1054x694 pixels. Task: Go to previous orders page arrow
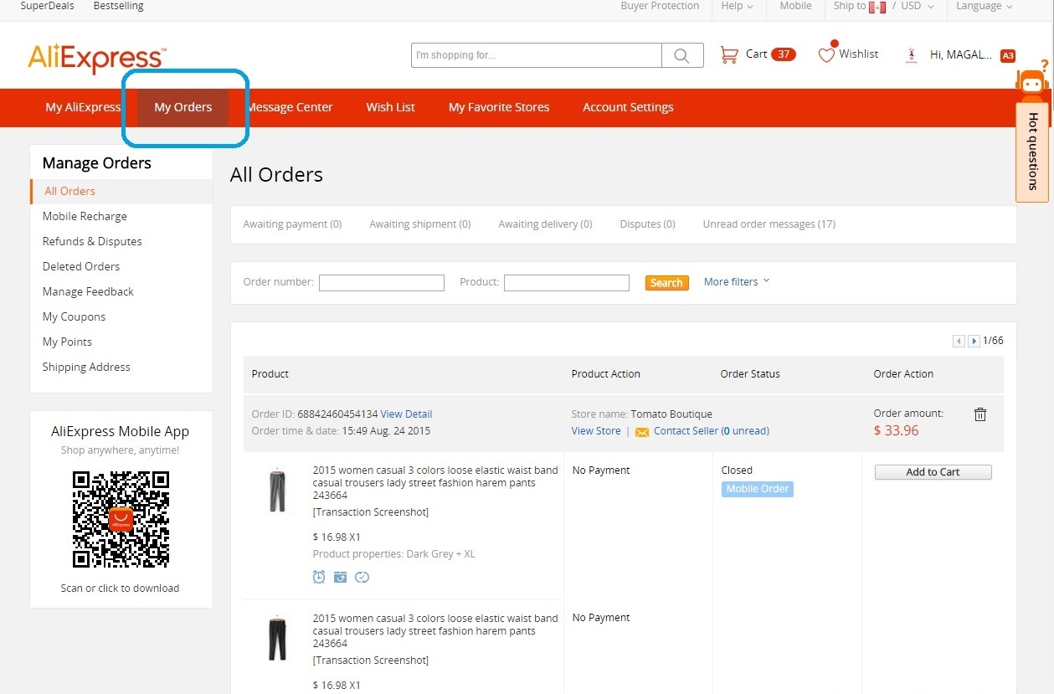click(x=959, y=341)
